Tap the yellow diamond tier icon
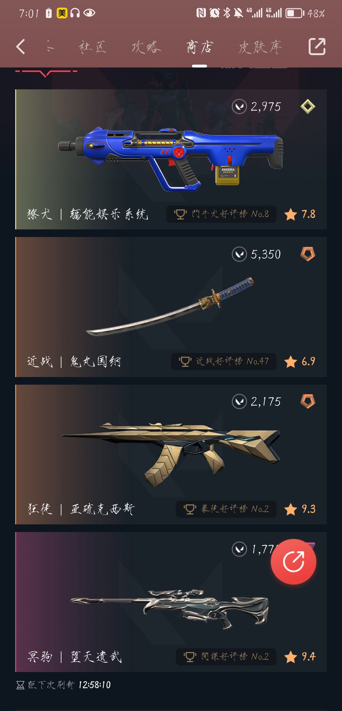 (x=307, y=106)
